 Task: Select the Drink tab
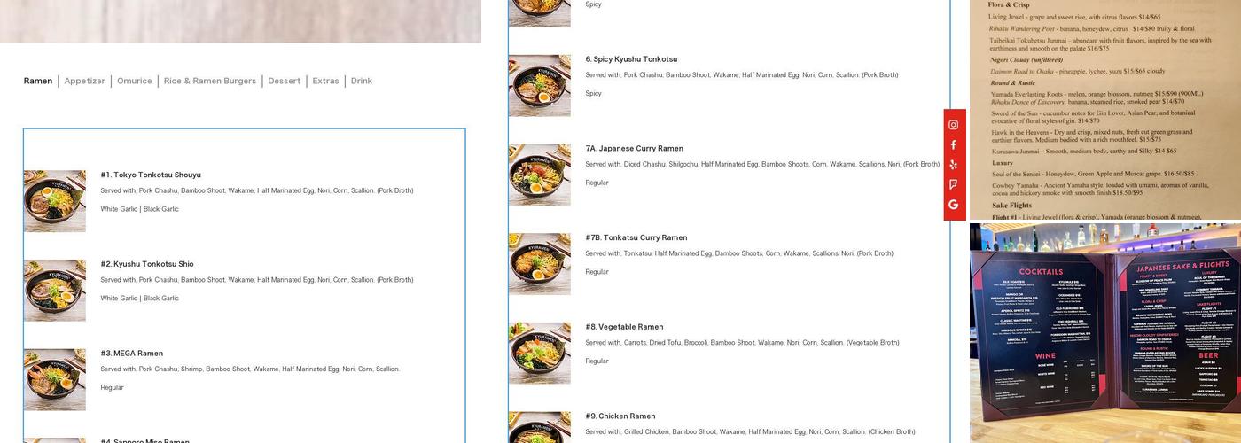(x=362, y=81)
